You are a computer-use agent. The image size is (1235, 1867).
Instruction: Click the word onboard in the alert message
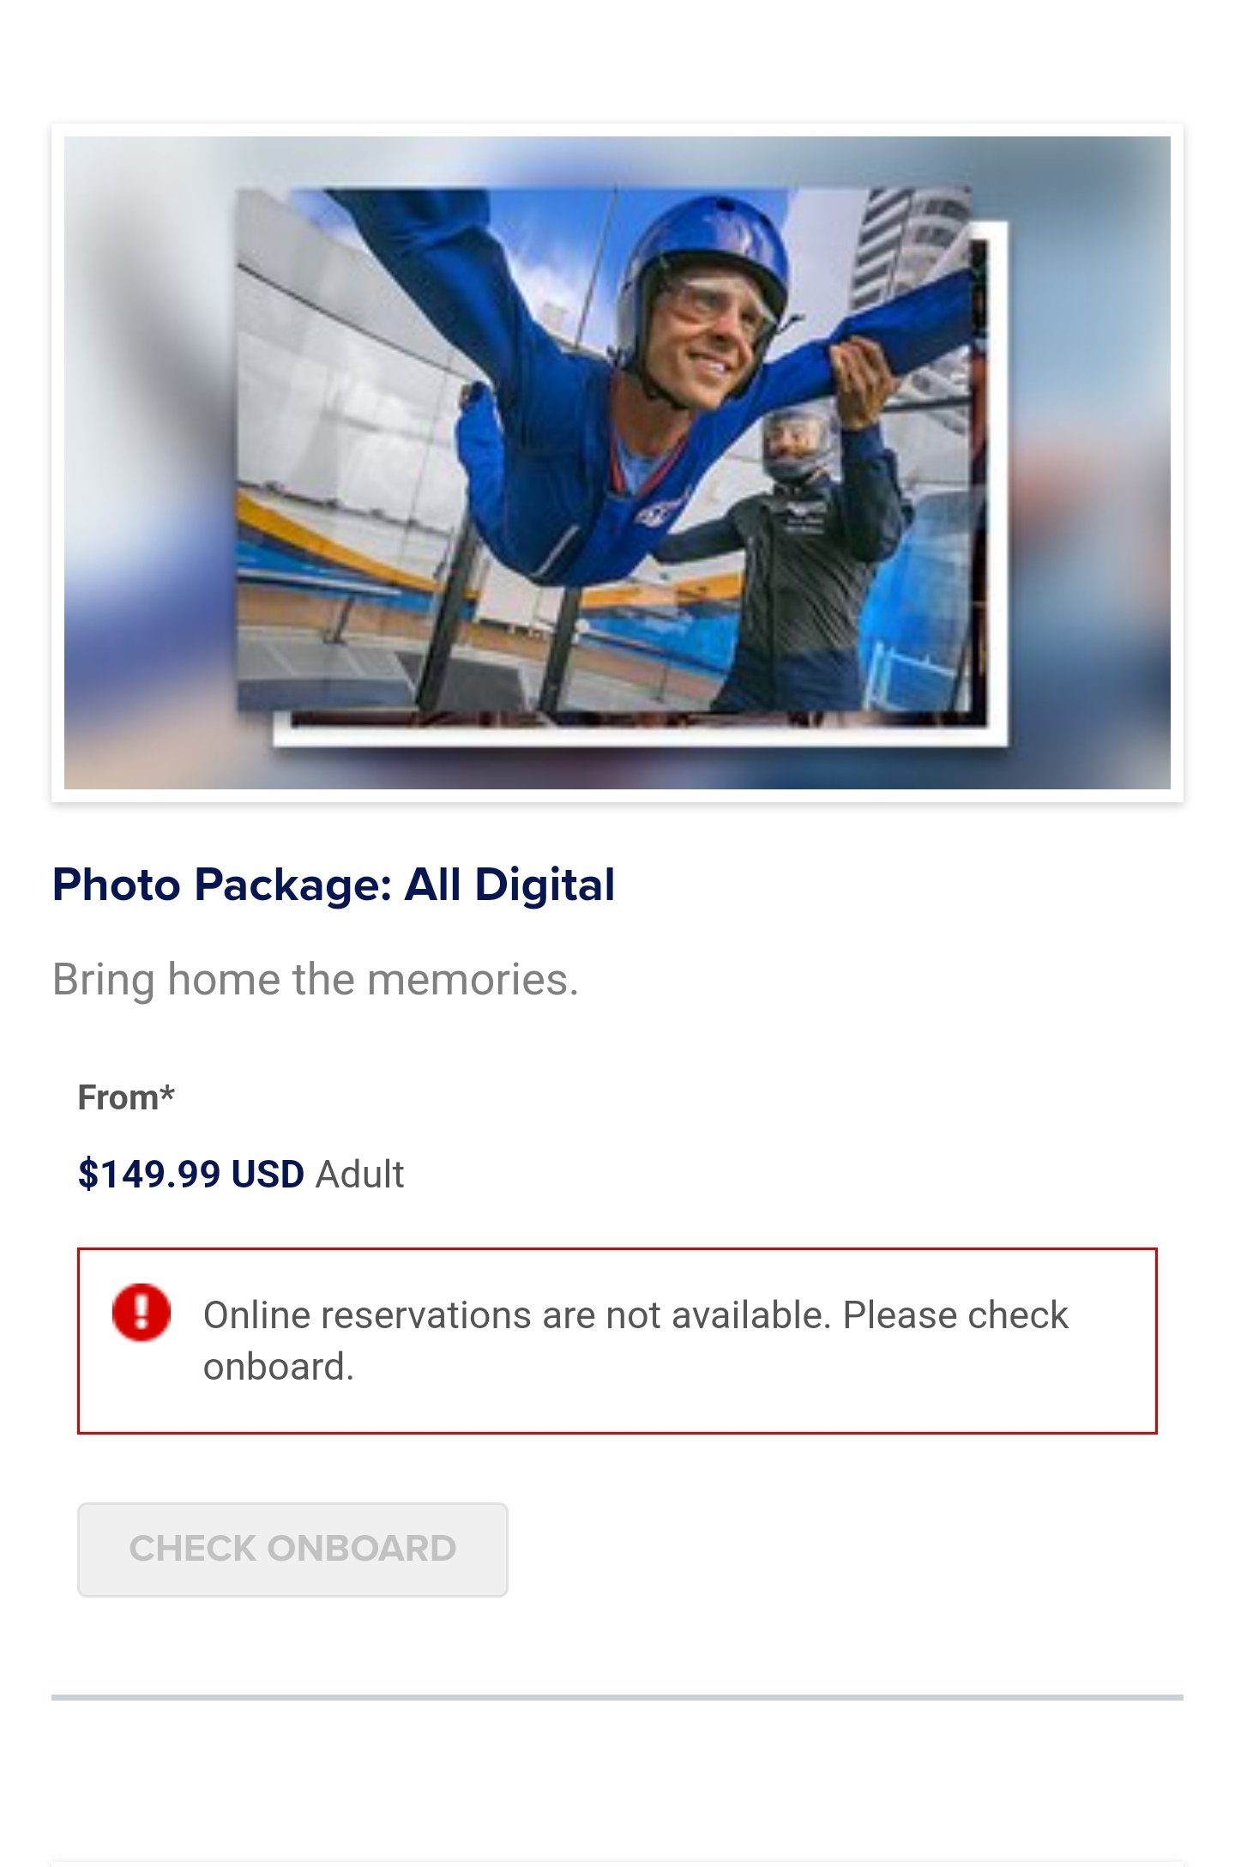point(278,1367)
